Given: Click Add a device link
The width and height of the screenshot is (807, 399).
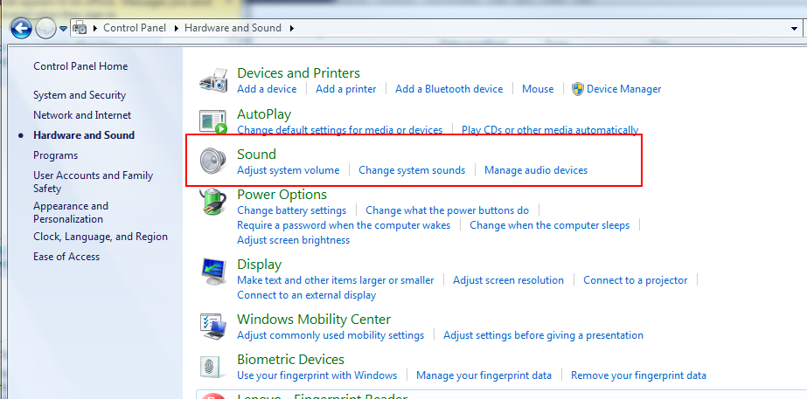Looking at the screenshot, I should tap(267, 89).
